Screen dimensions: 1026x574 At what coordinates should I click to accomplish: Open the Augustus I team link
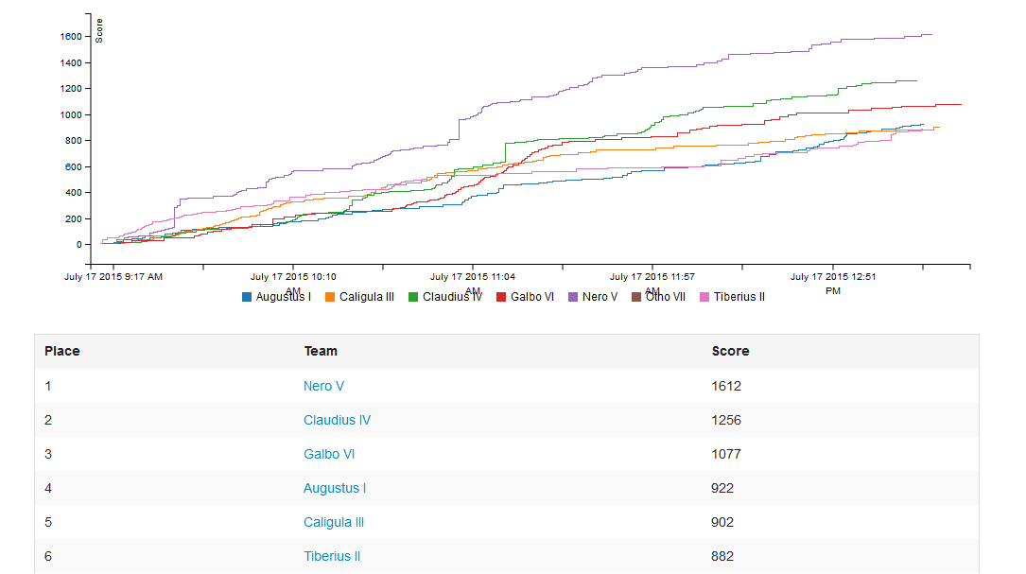[335, 488]
